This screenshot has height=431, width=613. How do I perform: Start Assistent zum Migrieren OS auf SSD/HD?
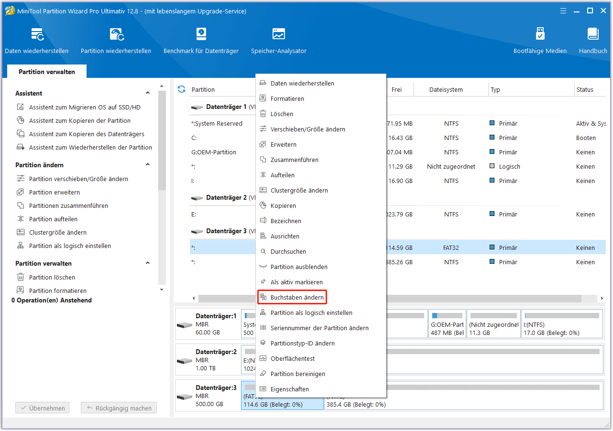click(85, 108)
